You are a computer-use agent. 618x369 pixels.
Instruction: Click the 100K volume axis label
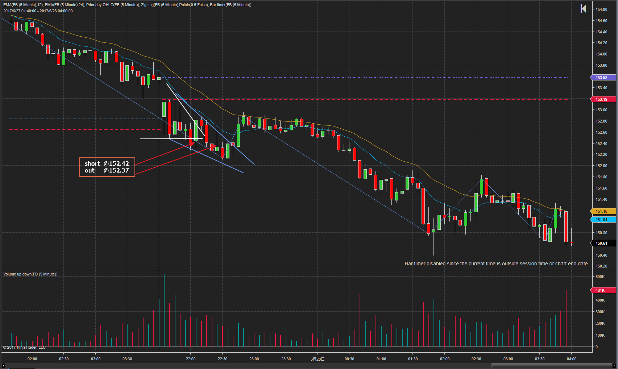pyautogui.click(x=600, y=335)
